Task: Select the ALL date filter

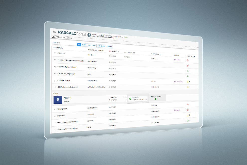Action: (x=79, y=44)
